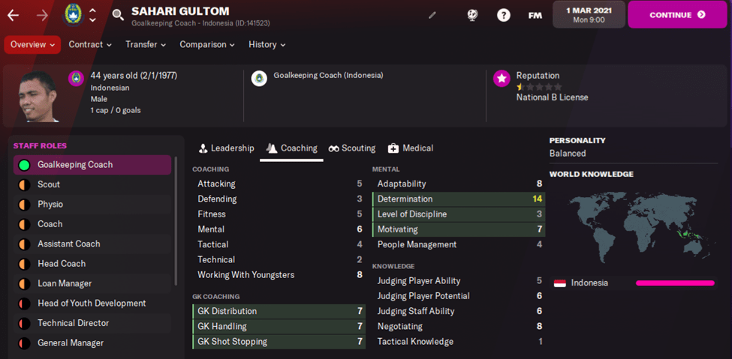Screen dimensions: 732x359
Task: Click Sahari Gultom's profile photo
Action: click(38, 97)
